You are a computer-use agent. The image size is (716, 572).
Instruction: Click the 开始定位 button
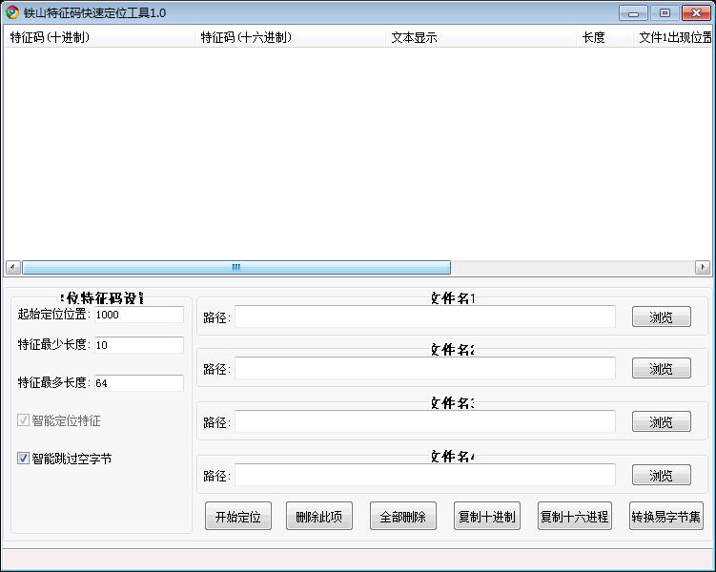[x=237, y=517]
